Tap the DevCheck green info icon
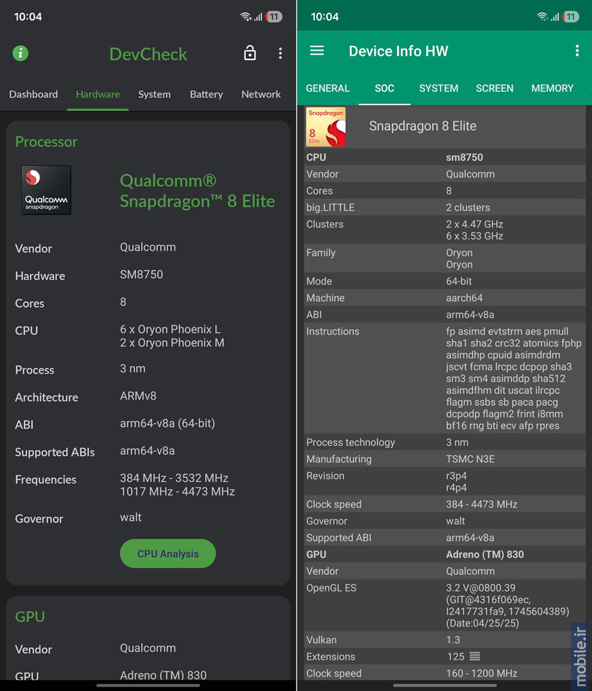Screen dimensions: 592x691 [20, 53]
